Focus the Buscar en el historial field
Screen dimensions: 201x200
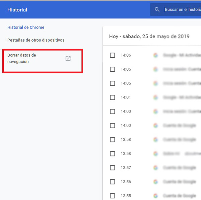click(183, 10)
